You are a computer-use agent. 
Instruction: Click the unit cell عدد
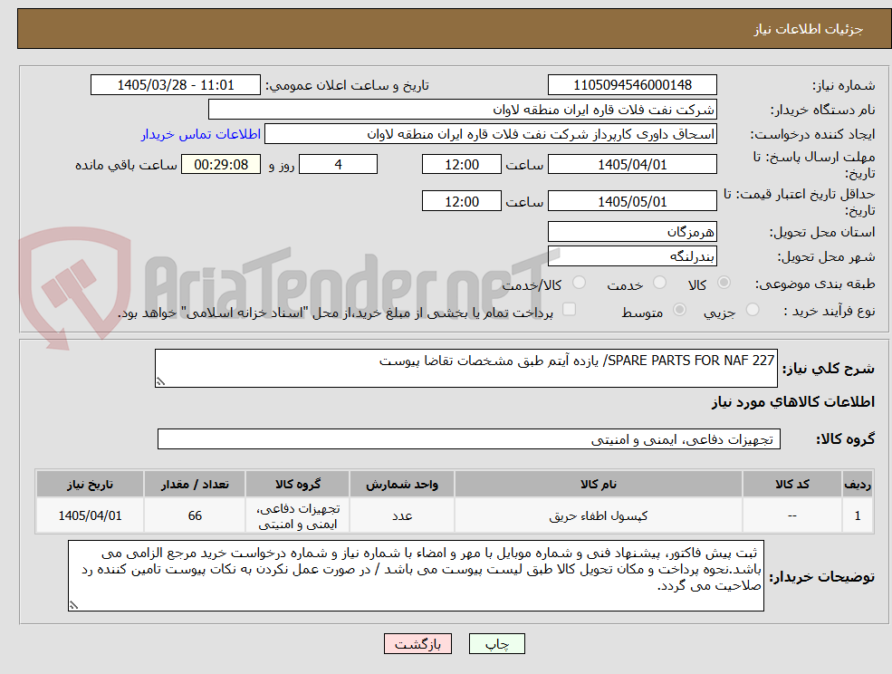point(402,515)
